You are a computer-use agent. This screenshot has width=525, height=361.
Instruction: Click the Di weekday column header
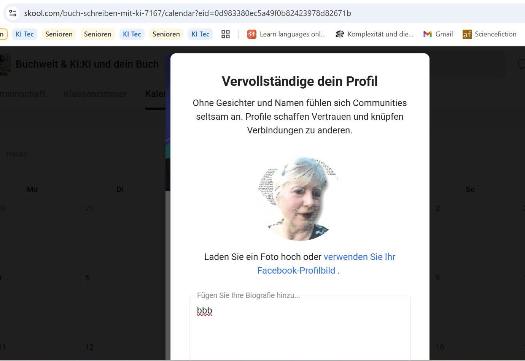120,189
